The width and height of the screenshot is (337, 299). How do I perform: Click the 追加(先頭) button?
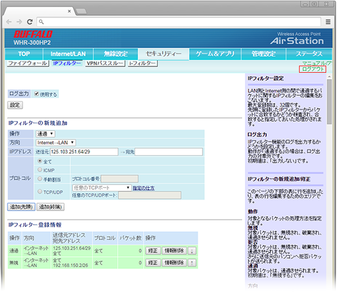point(21,207)
